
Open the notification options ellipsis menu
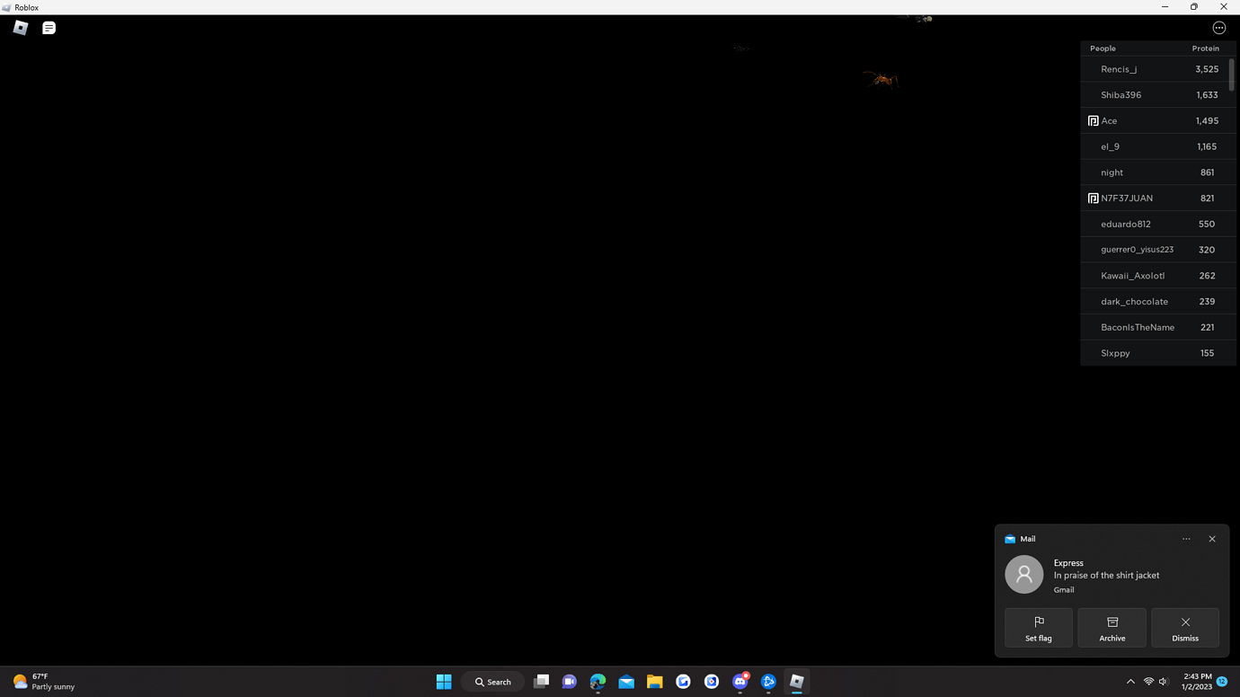(1185, 538)
